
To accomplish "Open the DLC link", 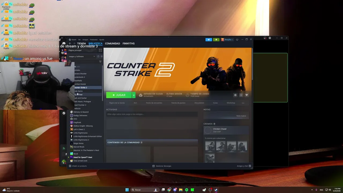I will tap(135, 103).
